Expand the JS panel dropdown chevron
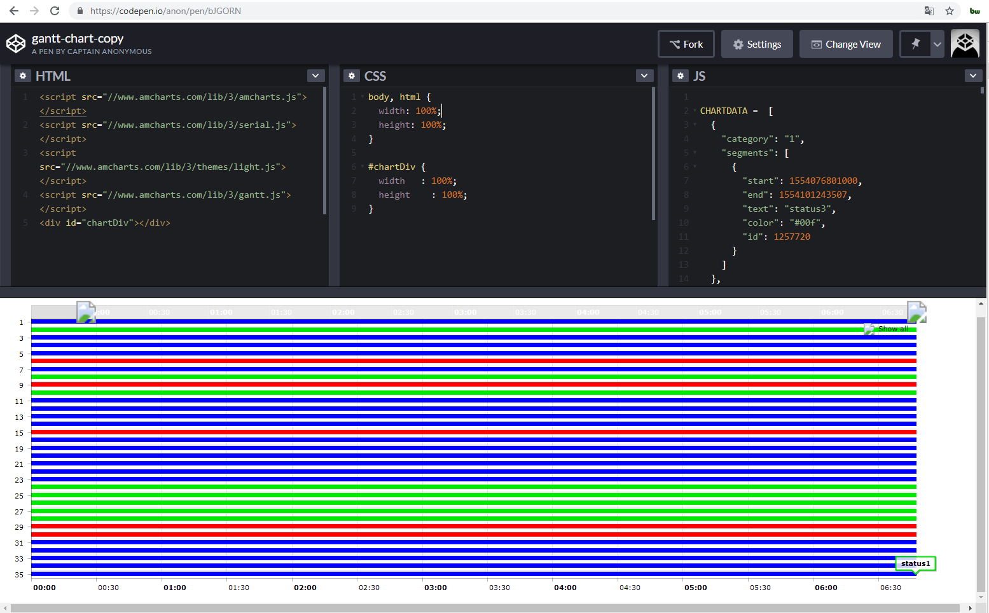The image size is (989, 613). (x=973, y=76)
